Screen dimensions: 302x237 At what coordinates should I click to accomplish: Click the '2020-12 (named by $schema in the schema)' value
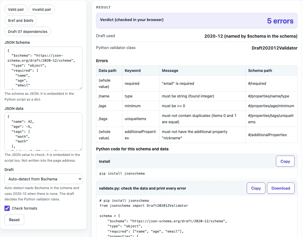tap(251, 36)
